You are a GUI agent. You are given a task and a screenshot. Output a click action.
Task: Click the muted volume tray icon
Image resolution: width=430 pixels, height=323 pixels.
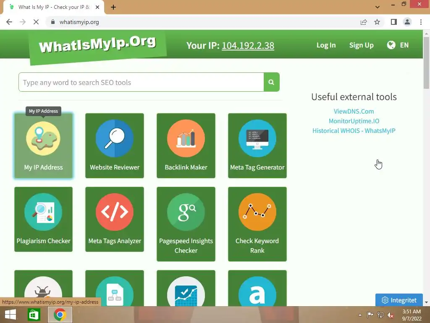pos(391,315)
